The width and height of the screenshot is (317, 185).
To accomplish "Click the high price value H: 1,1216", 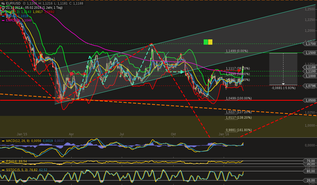I will point(45,3).
